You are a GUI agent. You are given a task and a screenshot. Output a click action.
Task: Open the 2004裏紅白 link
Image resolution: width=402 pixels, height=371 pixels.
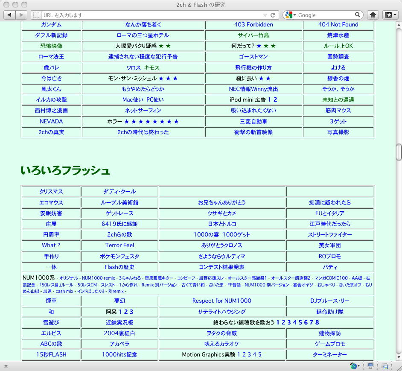[x=119, y=333]
